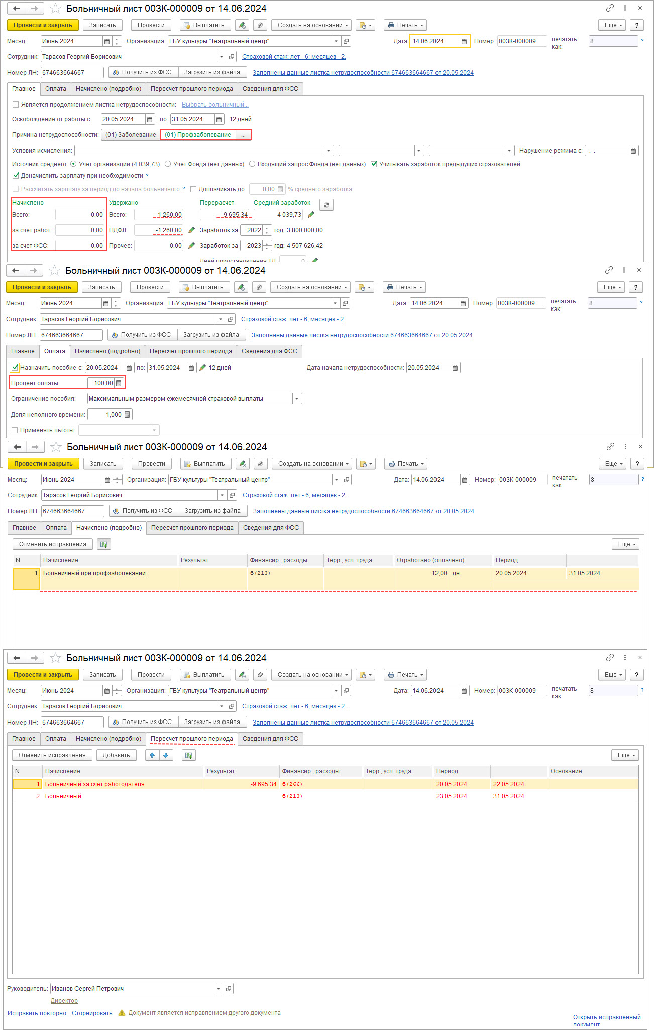Open the calendar picker for Дата field with orange border

[x=464, y=41]
